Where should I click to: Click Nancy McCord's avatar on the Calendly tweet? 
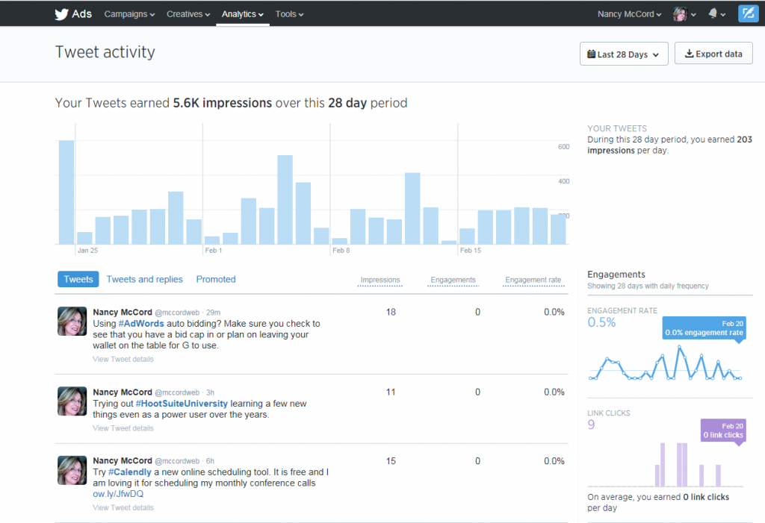coord(72,470)
